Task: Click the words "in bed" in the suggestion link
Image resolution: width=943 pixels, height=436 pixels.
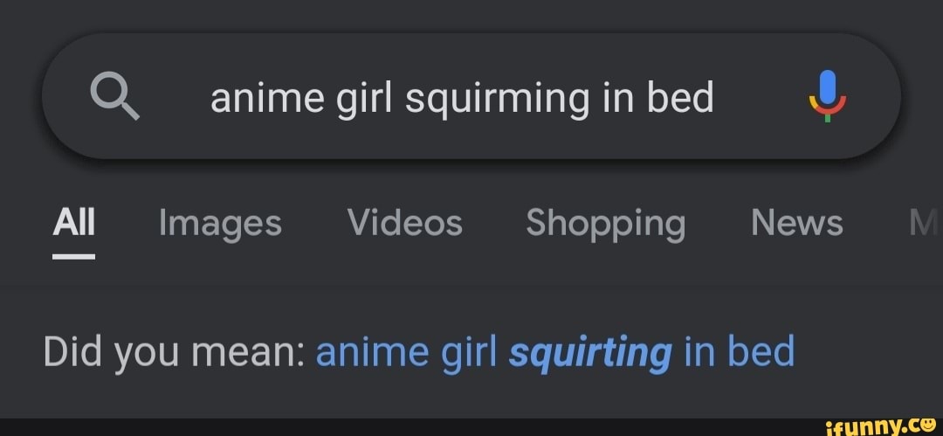Action: coord(740,352)
